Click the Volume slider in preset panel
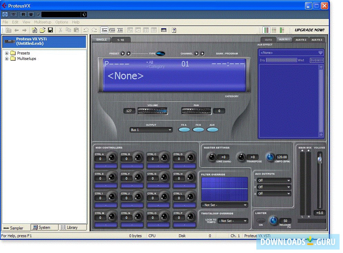Image resolution: width=343 pixels, height=253 pixels. 153,111
